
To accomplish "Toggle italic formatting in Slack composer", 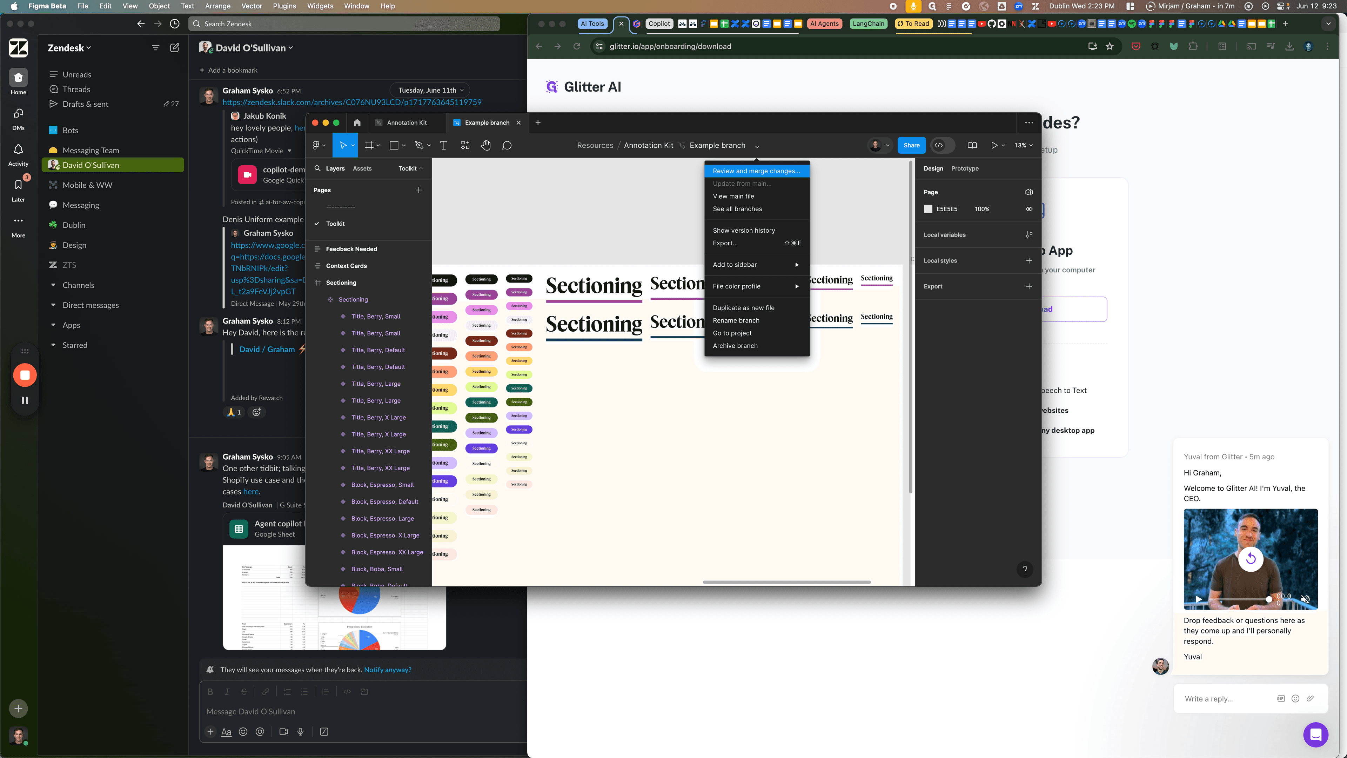I will click(x=227, y=692).
